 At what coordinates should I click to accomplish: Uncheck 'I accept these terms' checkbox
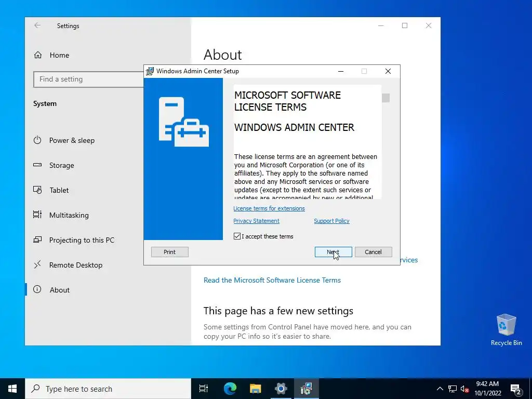[237, 236]
